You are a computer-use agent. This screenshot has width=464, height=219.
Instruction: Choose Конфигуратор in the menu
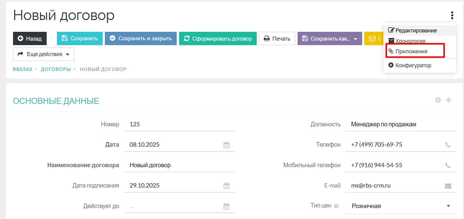(413, 65)
